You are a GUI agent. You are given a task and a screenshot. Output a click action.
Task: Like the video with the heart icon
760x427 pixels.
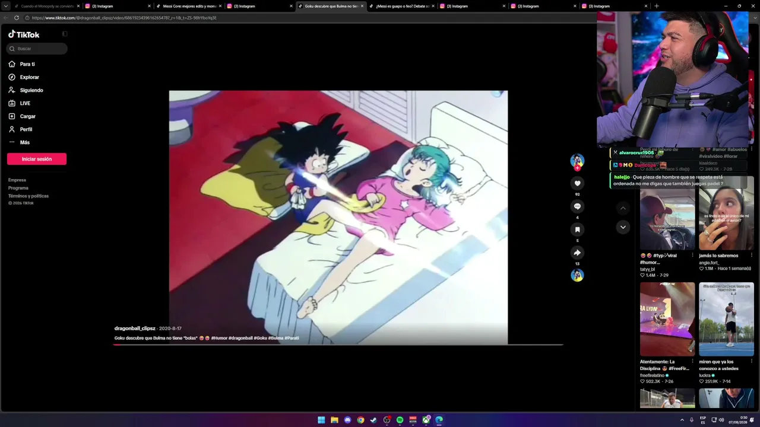[577, 183]
